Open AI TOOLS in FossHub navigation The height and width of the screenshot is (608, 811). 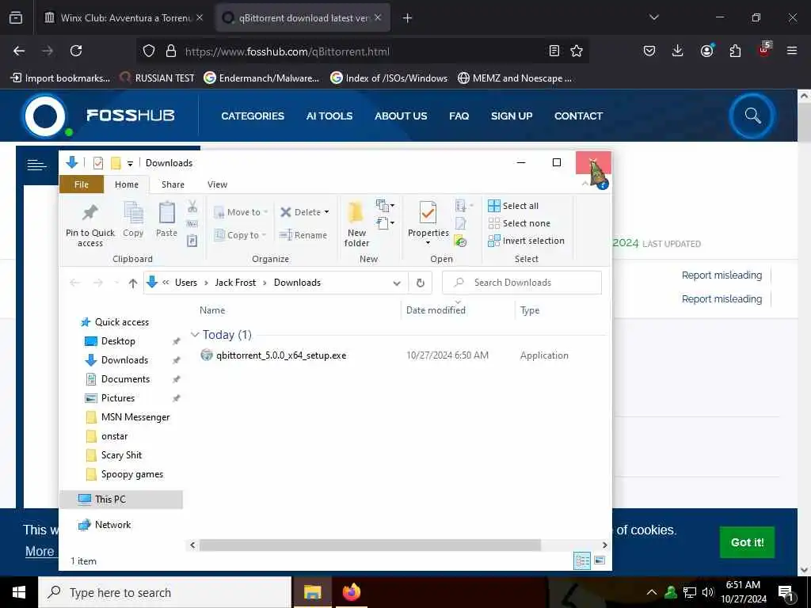(x=329, y=116)
